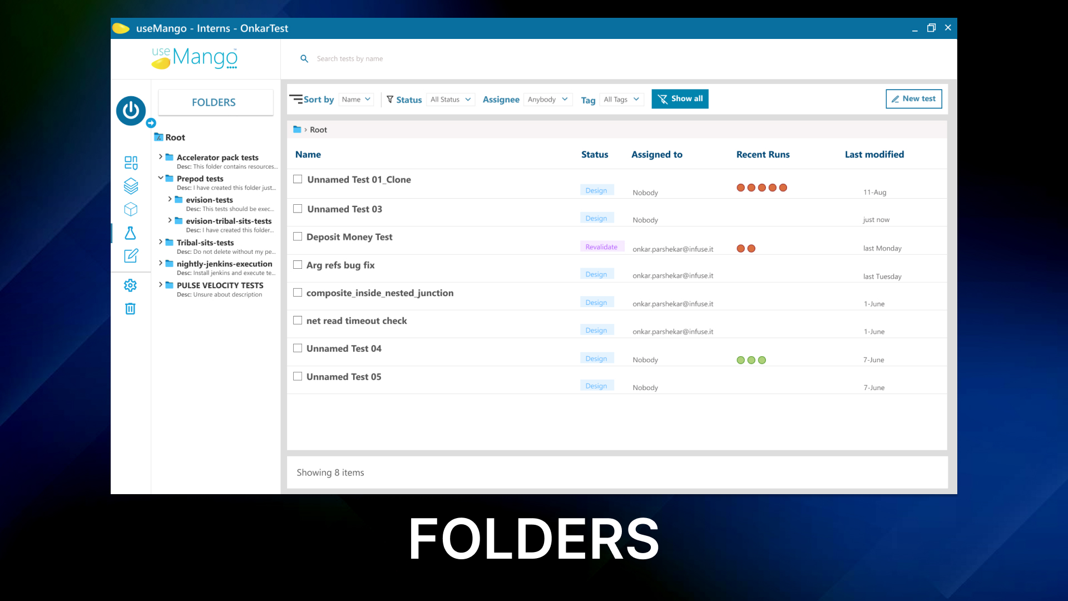1068x601 pixels.
Task: Tick the checkbox beside Deposit Money Test
Action: pos(298,237)
